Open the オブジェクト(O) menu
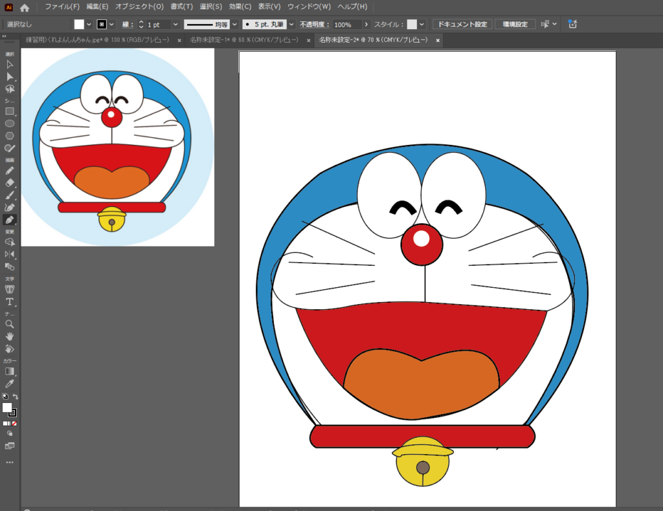663x511 pixels. pos(139,6)
